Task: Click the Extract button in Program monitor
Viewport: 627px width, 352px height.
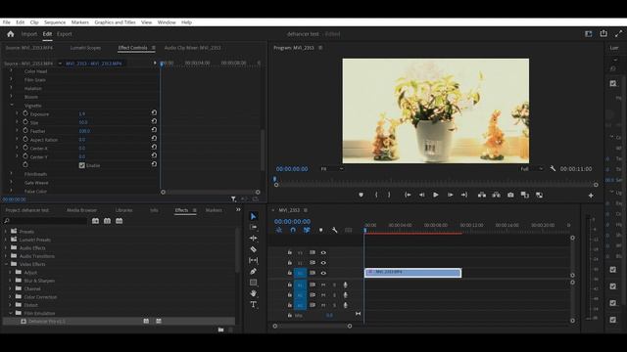Action: [x=496, y=195]
